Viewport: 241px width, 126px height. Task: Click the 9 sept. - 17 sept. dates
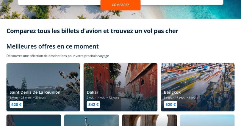click(175, 97)
